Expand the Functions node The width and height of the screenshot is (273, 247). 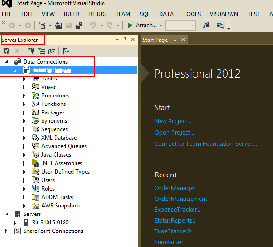[24, 104]
